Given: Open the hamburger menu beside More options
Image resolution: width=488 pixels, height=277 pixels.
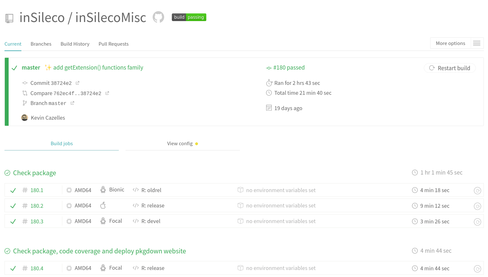Looking at the screenshot, I should point(477,43).
